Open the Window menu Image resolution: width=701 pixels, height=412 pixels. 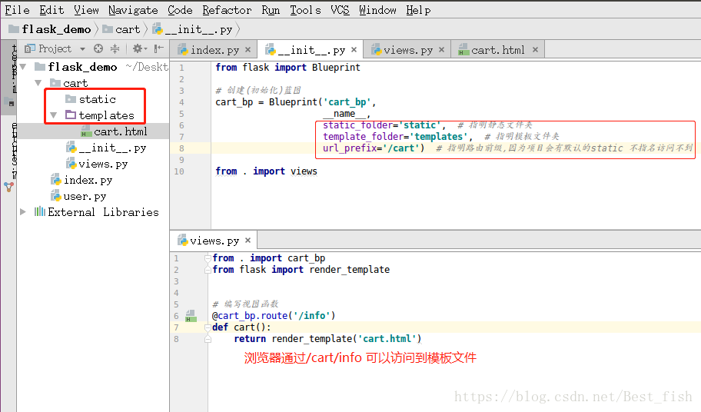click(377, 10)
